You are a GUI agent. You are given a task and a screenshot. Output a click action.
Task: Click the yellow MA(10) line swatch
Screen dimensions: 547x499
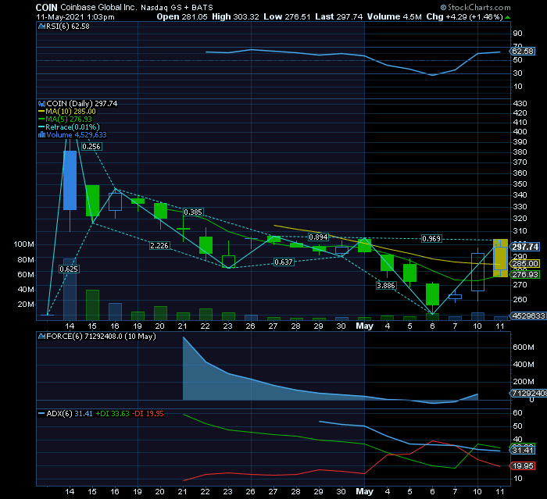click(x=41, y=112)
